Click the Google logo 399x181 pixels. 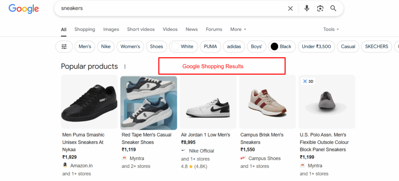[24, 9]
